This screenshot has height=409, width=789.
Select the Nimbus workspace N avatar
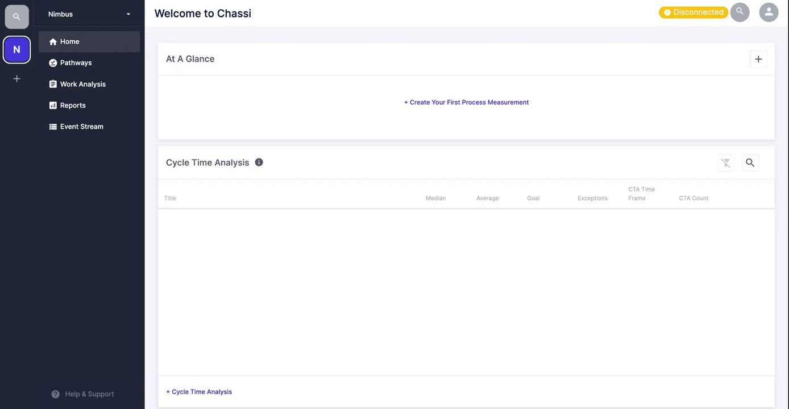(16, 50)
